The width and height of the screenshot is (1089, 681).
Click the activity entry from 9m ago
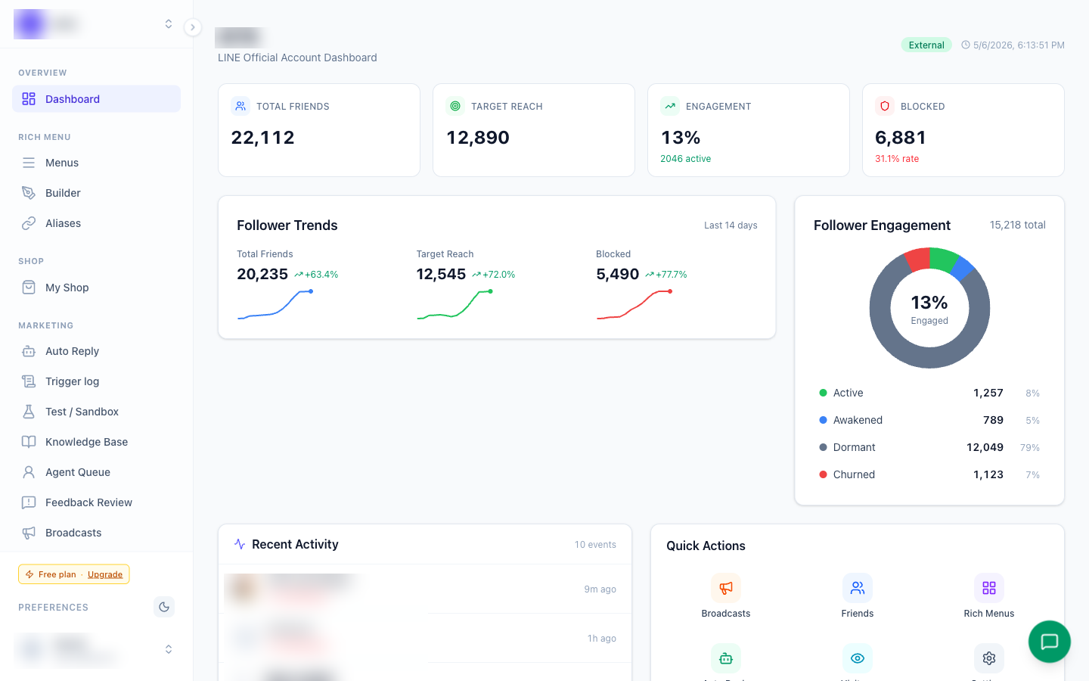(x=425, y=589)
